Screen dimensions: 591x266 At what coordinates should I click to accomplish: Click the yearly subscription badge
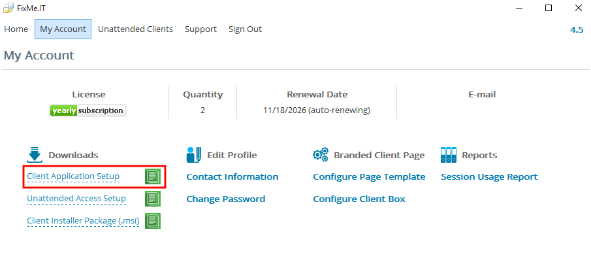tap(88, 110)
